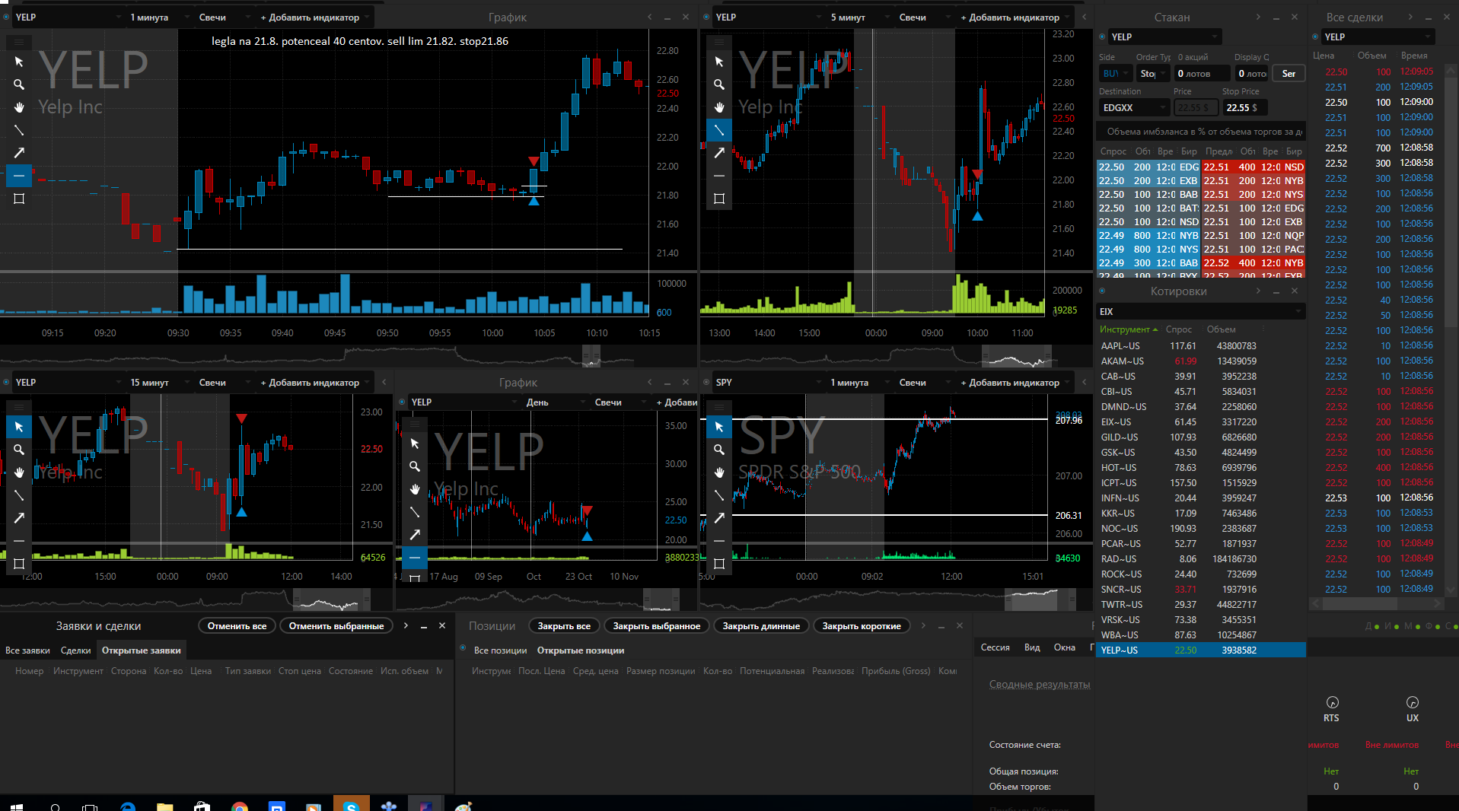Select the TWTR~US row in quotes list
Screen dimensions: 1459x811
point(1200,605)
